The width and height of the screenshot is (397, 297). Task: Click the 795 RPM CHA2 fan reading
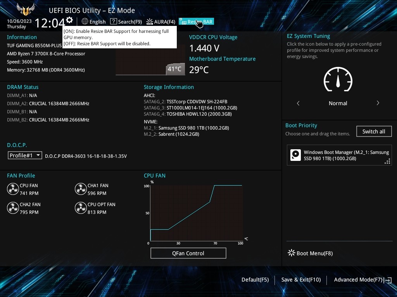[29, 212]
